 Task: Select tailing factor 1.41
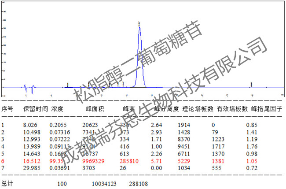pyautogui.click(x=252, y=132)
